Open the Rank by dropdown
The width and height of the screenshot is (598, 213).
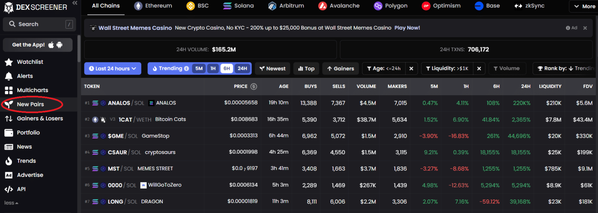click(565, 69)
